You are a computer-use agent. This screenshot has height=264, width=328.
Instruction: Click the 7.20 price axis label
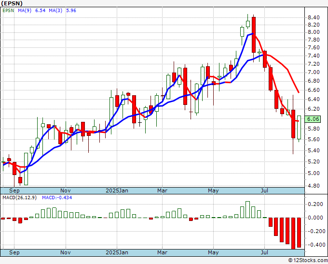[314, 64]
